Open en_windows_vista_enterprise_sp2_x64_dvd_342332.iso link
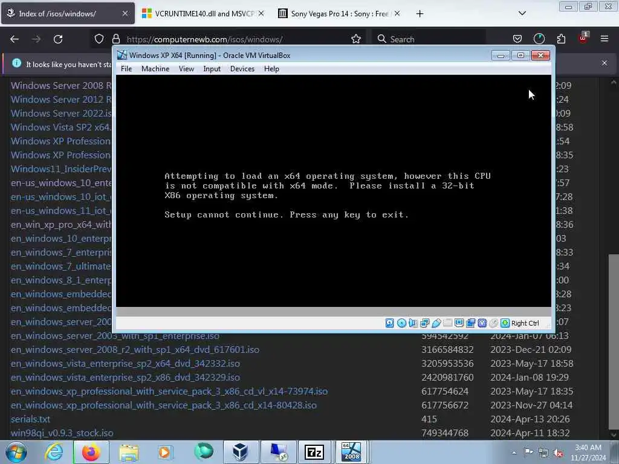Viewport: 619px width, 464px height. click(125, 363)
